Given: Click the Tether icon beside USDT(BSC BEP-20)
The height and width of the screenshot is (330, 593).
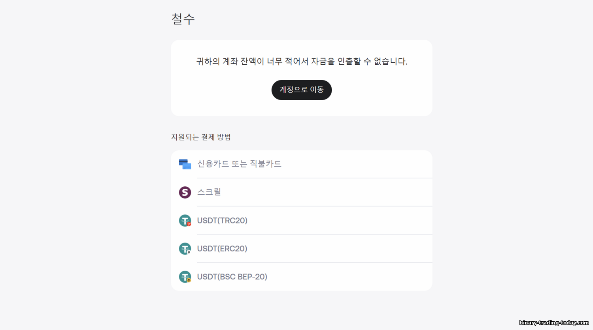Looking at the screenshot, I should 184,276.
